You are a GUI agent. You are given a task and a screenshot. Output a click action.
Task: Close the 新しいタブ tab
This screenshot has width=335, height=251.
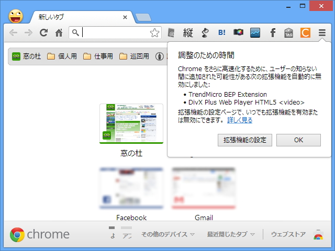[125, 17]
